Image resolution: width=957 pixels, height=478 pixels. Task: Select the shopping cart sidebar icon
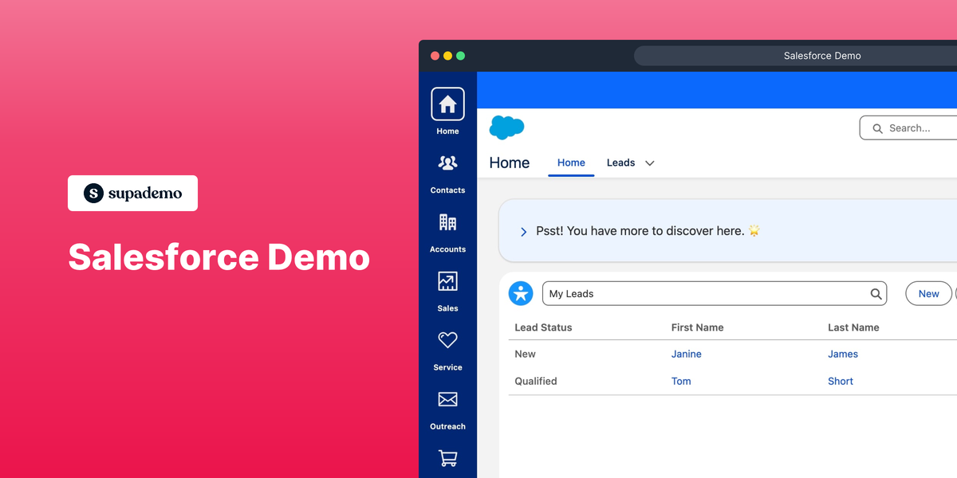click(x=447, y=459)
